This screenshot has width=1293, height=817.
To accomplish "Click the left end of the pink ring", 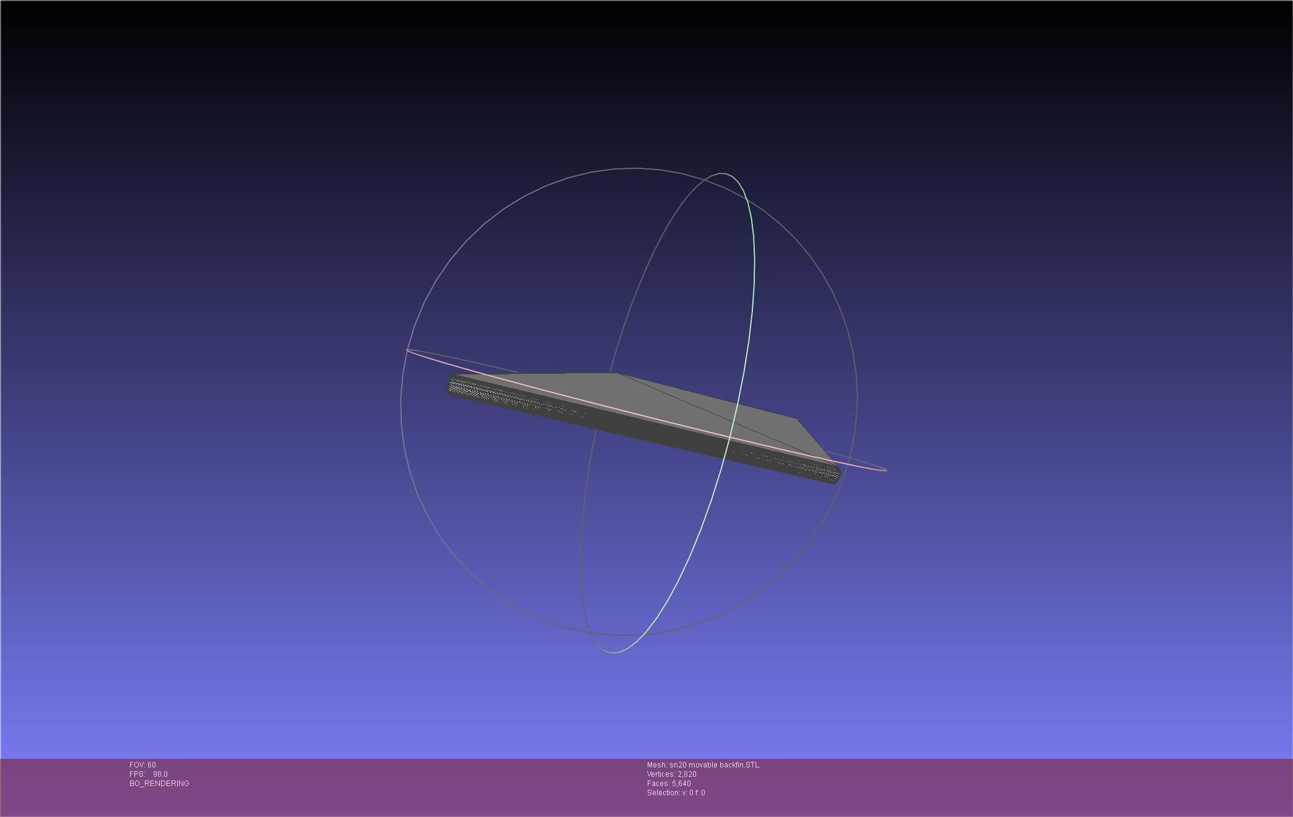I will [408, 350].
